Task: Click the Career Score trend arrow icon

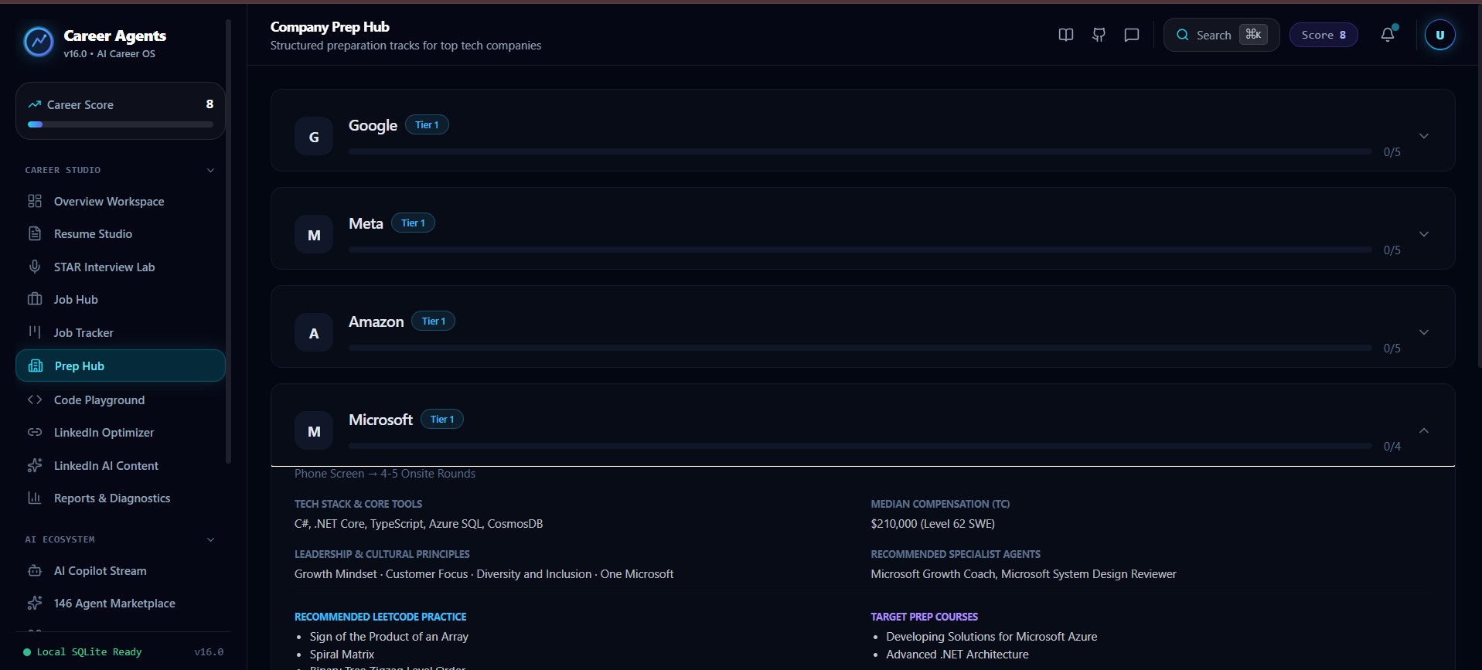Action: tap(35, 104)
